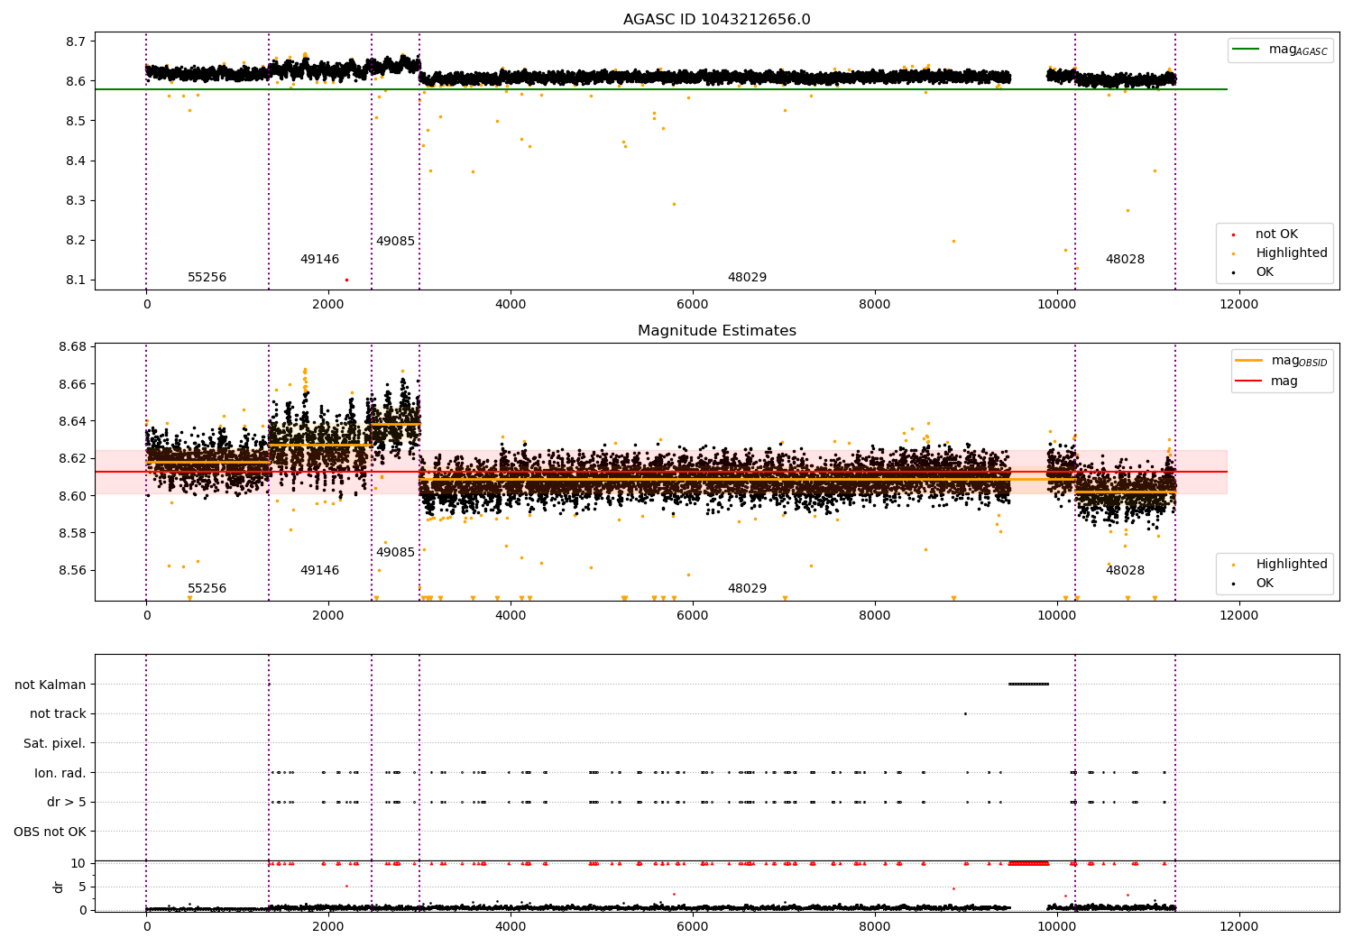This screenshot has height=947, width=1353.
Task: Click "OK" in the Magnitude Estimates legend
Action: [1264, 584]
